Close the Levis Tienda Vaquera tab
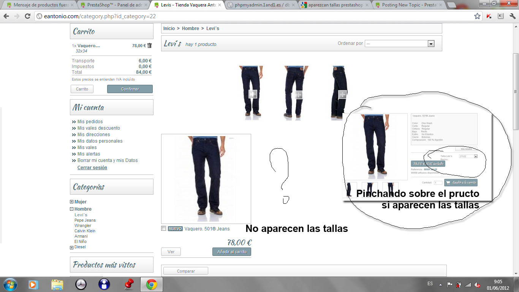The height and width of the screenshot is (292, 519). [219, 5]
